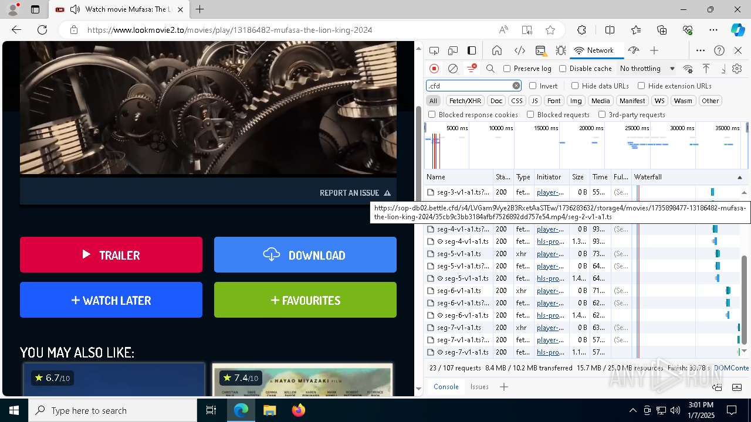Open hls-pro initiator link in last seg-6 row
Viewport: 751px width, 422px height.
(550, 315)
